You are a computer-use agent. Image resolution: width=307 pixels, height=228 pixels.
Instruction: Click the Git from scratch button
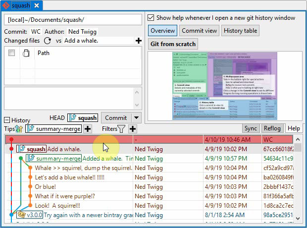(173, 44)
